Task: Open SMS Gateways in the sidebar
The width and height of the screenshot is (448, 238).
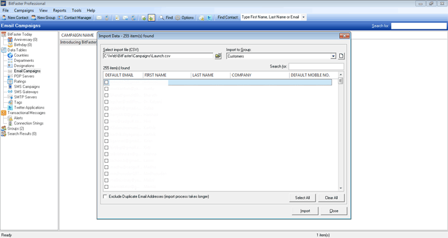Action: click(26, 92)
